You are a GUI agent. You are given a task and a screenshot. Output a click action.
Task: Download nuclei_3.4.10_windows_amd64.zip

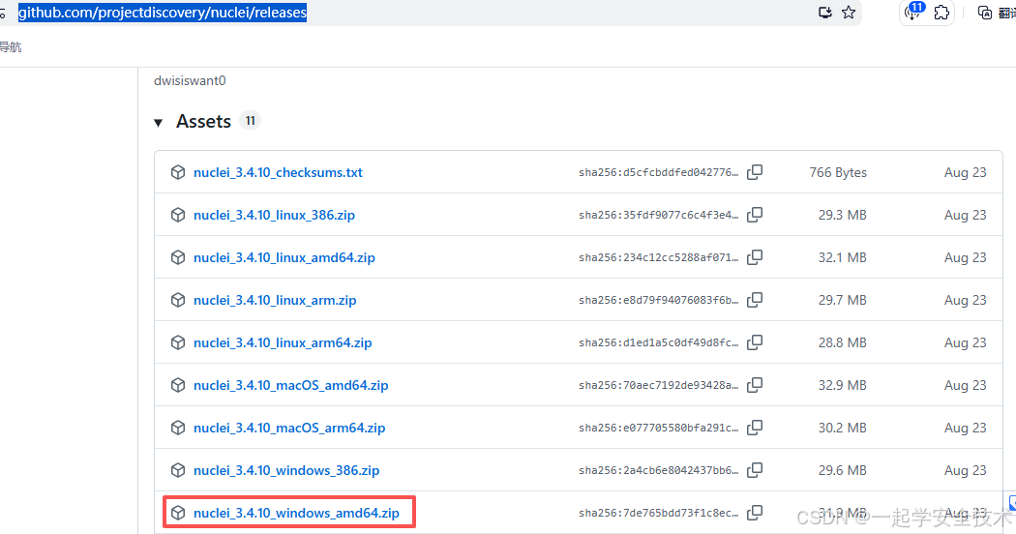296,514
